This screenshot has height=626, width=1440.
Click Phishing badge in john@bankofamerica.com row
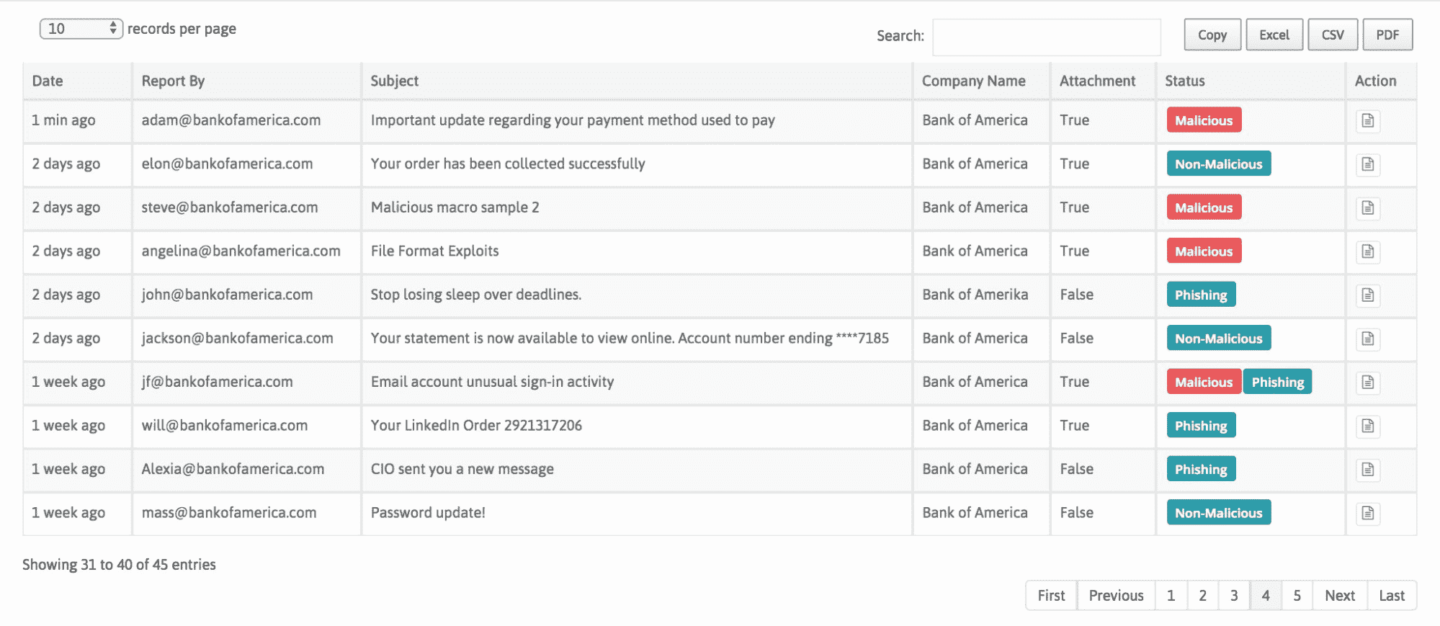(1201, 295)
